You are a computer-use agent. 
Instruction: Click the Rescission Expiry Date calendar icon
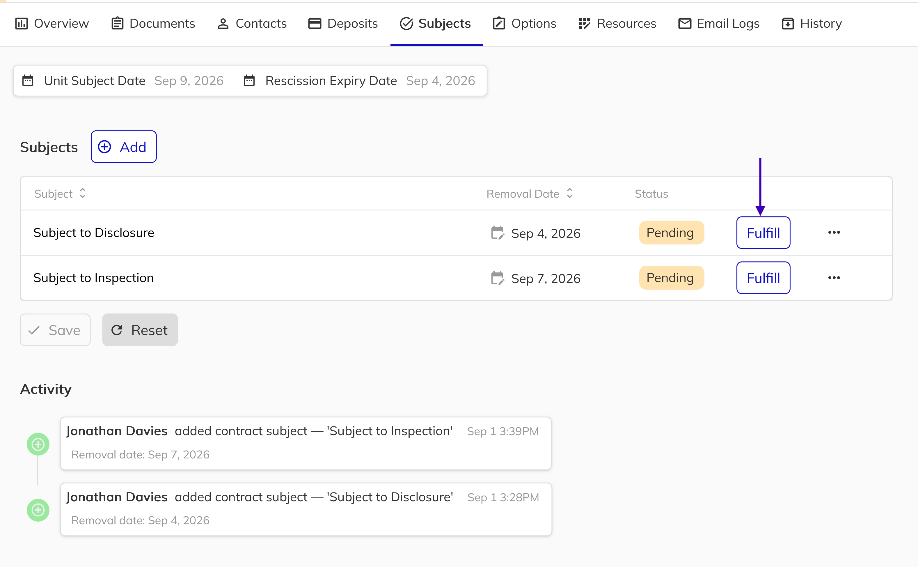point(249,81)
